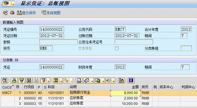Open the filter options dropdown arrow
Screen dimensions: 197x108
(49, 81)
